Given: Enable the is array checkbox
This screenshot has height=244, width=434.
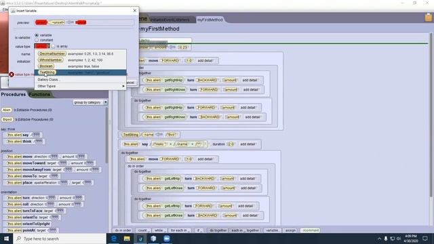Looking at the screenshot, I should pos(53,46).
